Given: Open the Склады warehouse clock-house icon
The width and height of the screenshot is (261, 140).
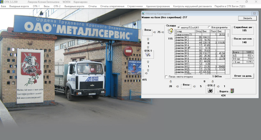Looking at the screenshot, I should coord(170,31).
